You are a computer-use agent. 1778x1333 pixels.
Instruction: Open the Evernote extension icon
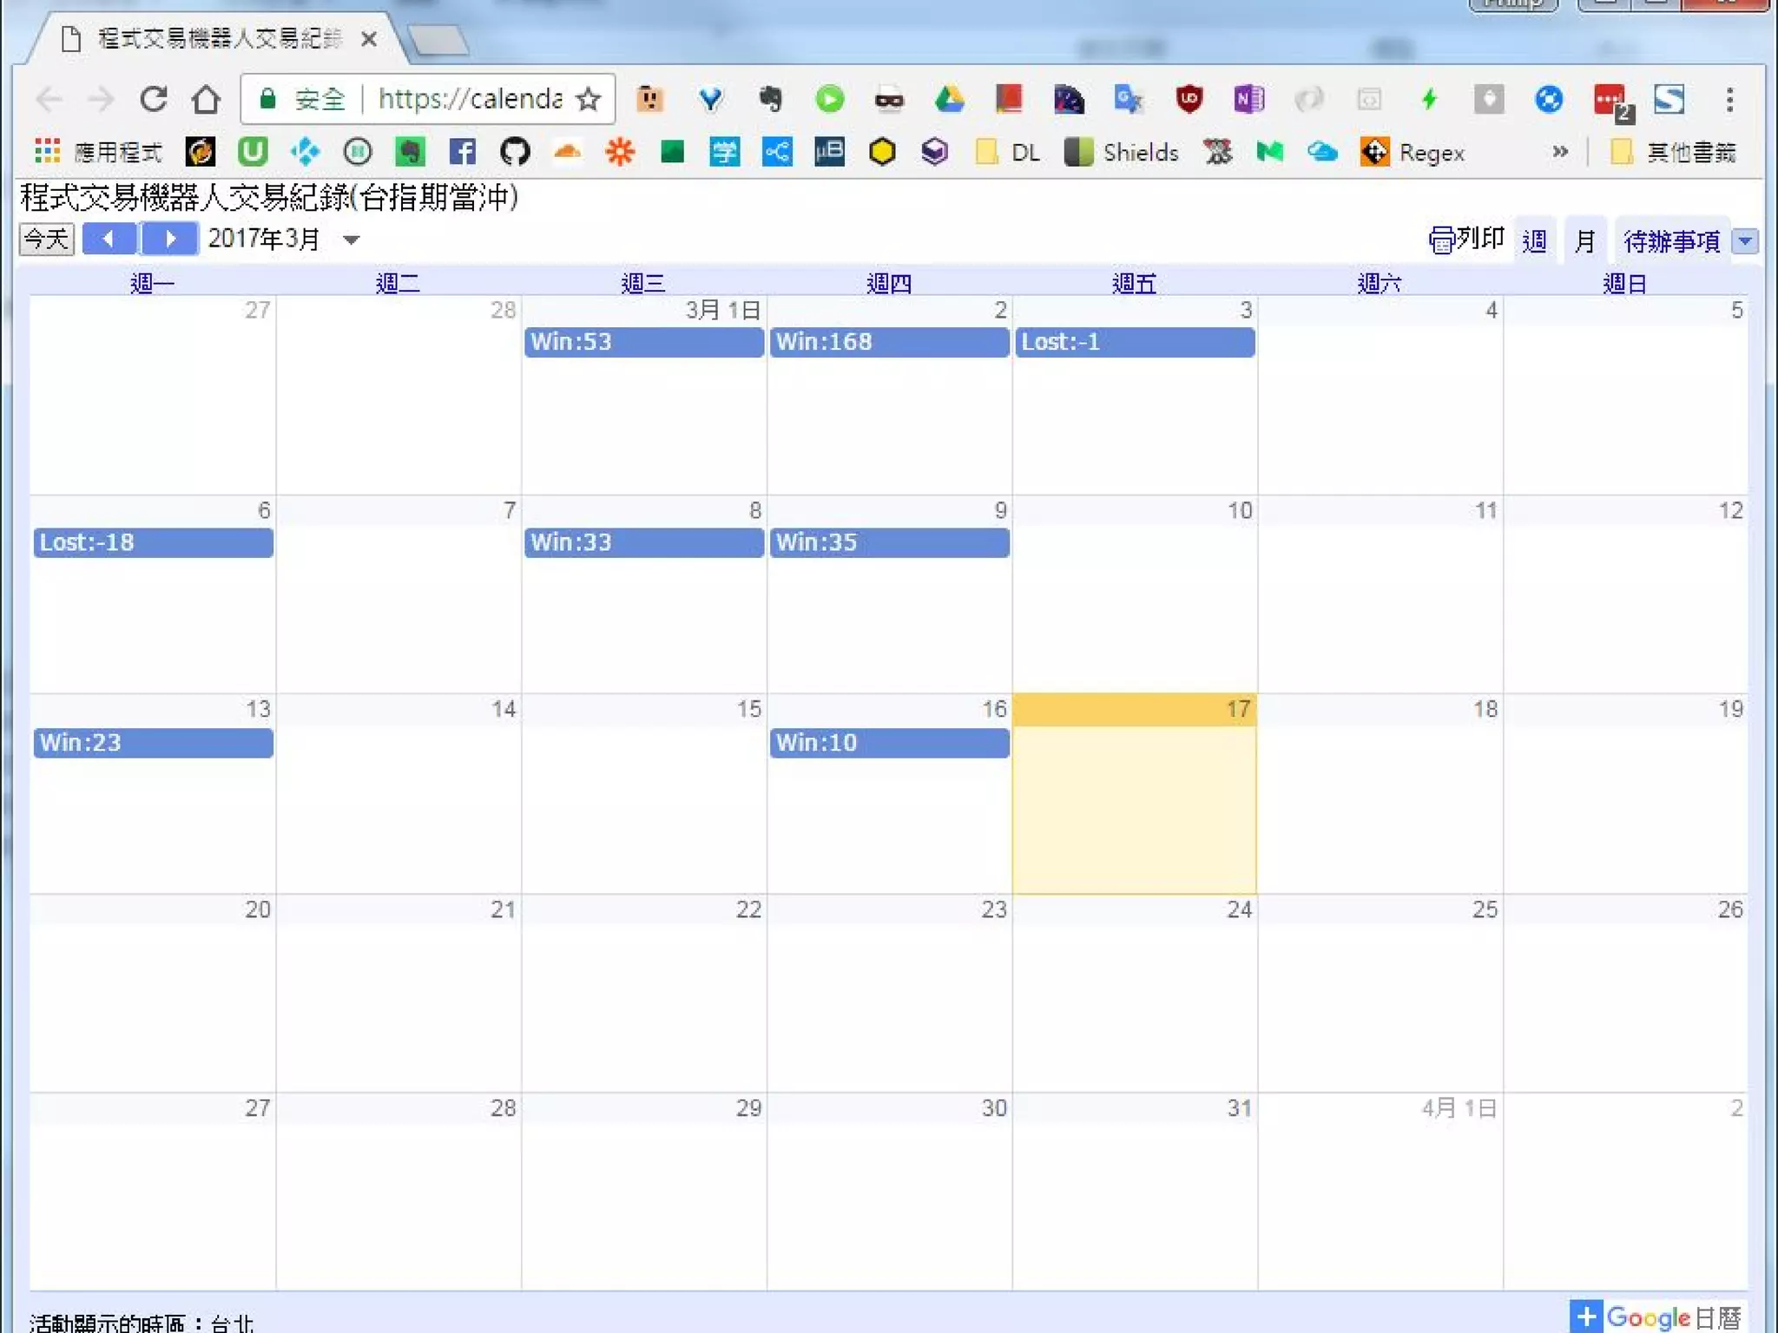click(x=769, y=99)
